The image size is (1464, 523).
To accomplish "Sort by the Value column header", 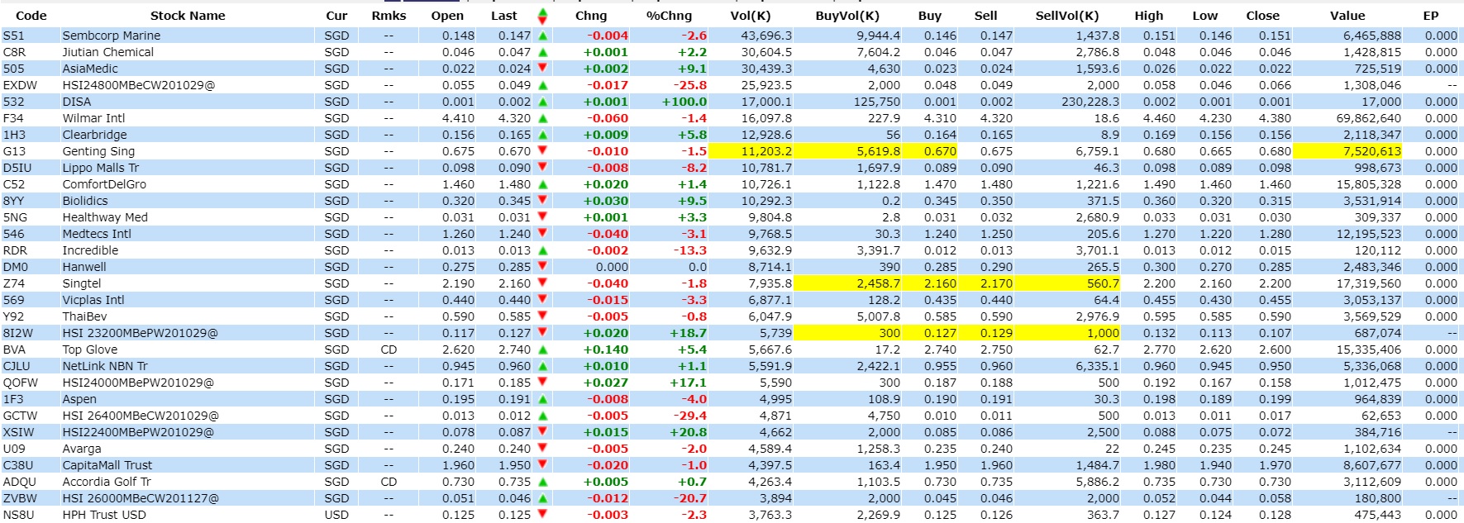I will [x=1347, y=16].
